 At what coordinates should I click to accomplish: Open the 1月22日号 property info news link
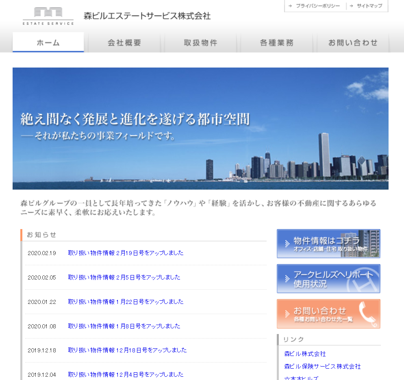[126, 302]
